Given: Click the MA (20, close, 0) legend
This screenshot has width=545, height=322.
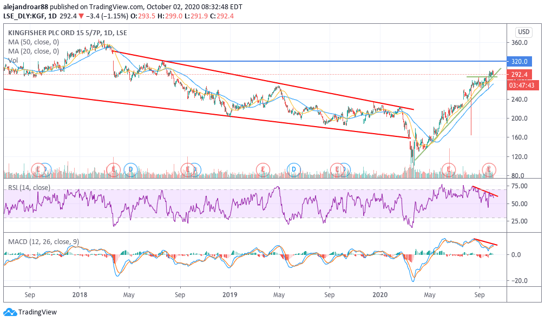Looking at the screenshot, I should click(34, 51).
